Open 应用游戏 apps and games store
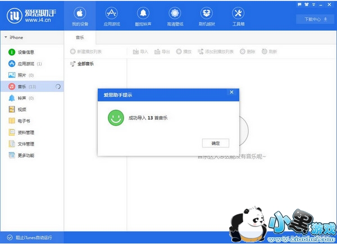This screenshot has height=244, width=337. point(112,16)
